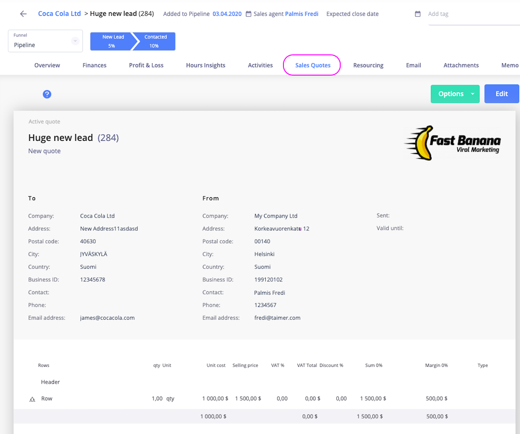The height and width of the screenshot is (434, 520).
Task: Select the Contacted 10% pipeline stage
Action: [x=155, y=41]
